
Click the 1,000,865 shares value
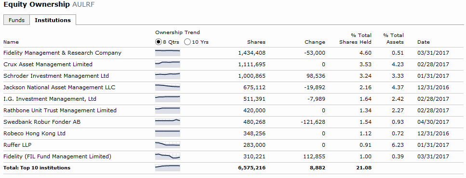tap(252, 76)
